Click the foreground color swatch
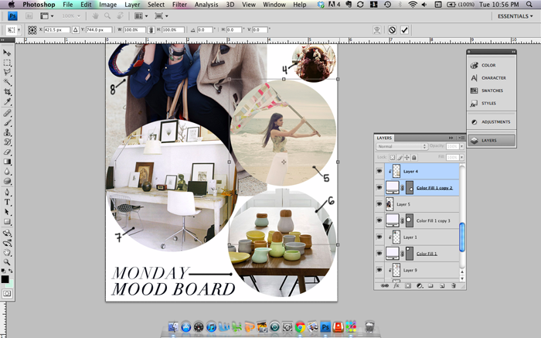Viewport: 541px width, 338px height. 5,277
